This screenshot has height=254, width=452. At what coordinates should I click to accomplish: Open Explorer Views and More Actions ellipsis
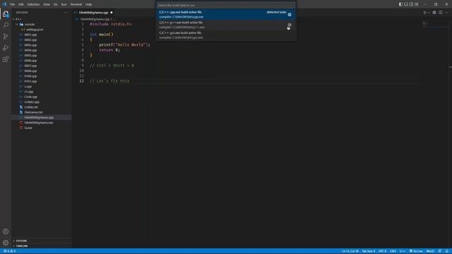pos(66,13)
